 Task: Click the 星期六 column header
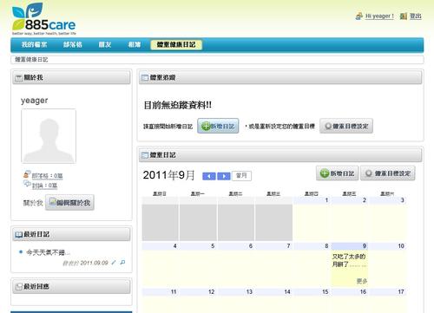pos(387,193)
